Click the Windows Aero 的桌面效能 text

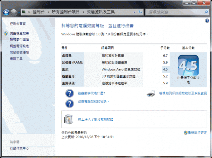coord(121,69)
